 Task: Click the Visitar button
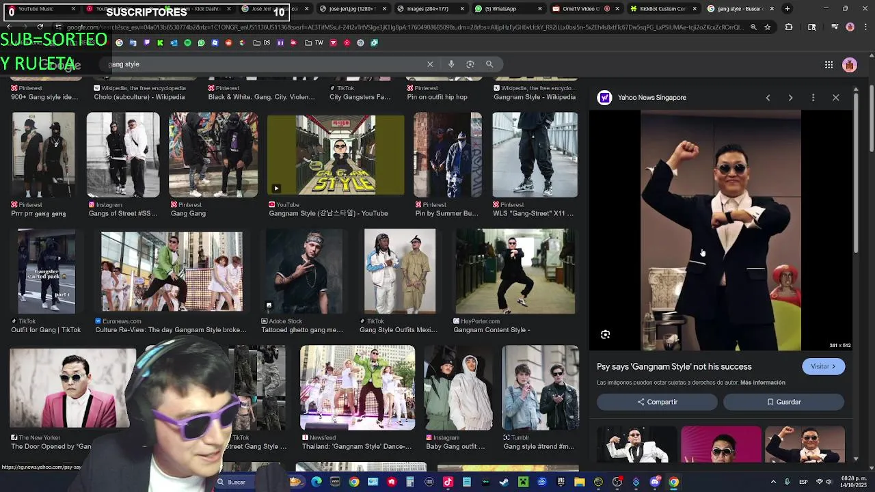pos(823,367)
